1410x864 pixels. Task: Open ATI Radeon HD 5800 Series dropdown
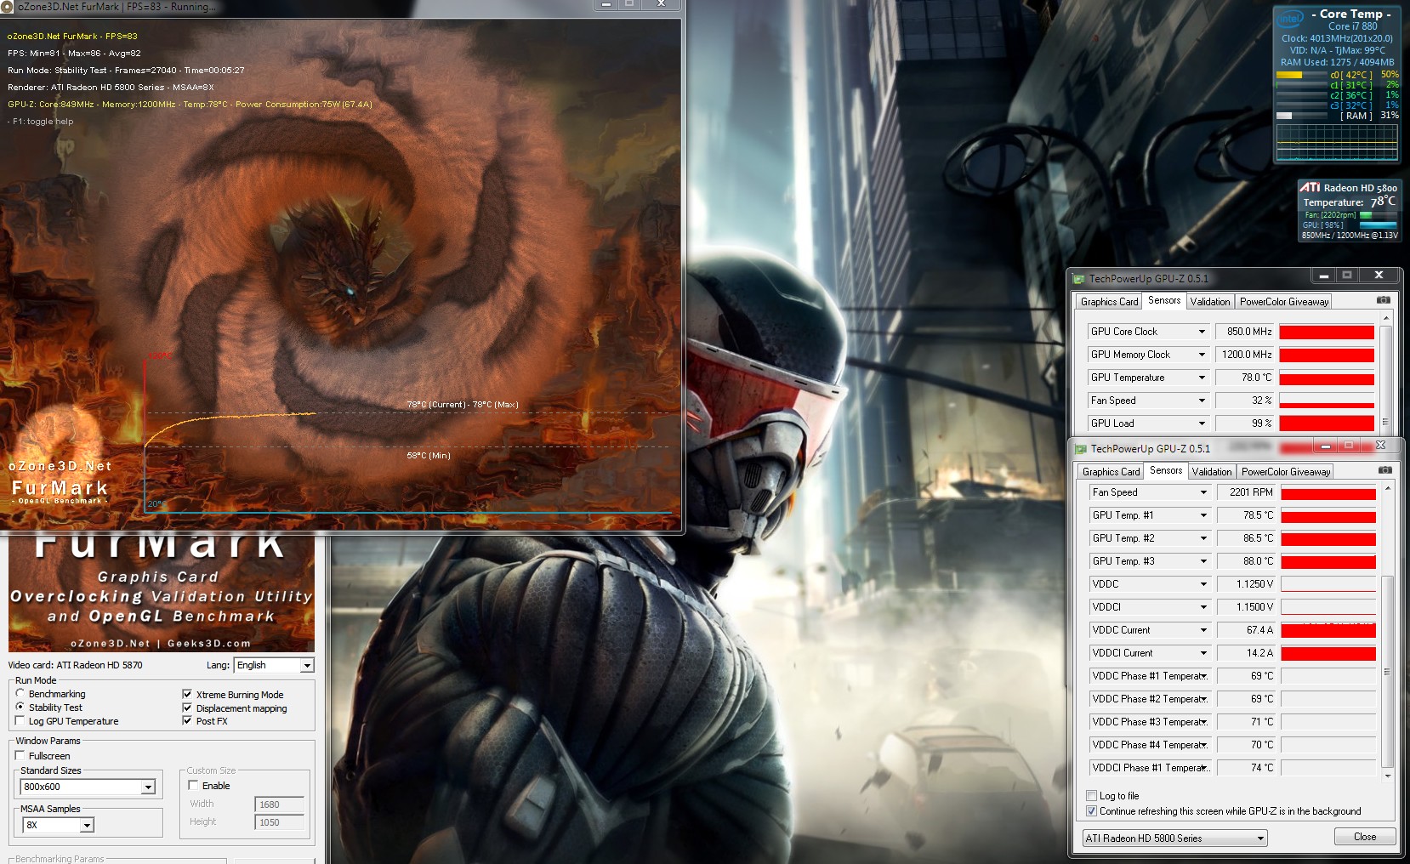tap(1175, 838)
